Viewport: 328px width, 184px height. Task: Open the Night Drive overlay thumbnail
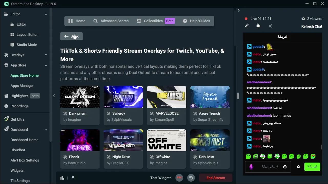point(123,140)
